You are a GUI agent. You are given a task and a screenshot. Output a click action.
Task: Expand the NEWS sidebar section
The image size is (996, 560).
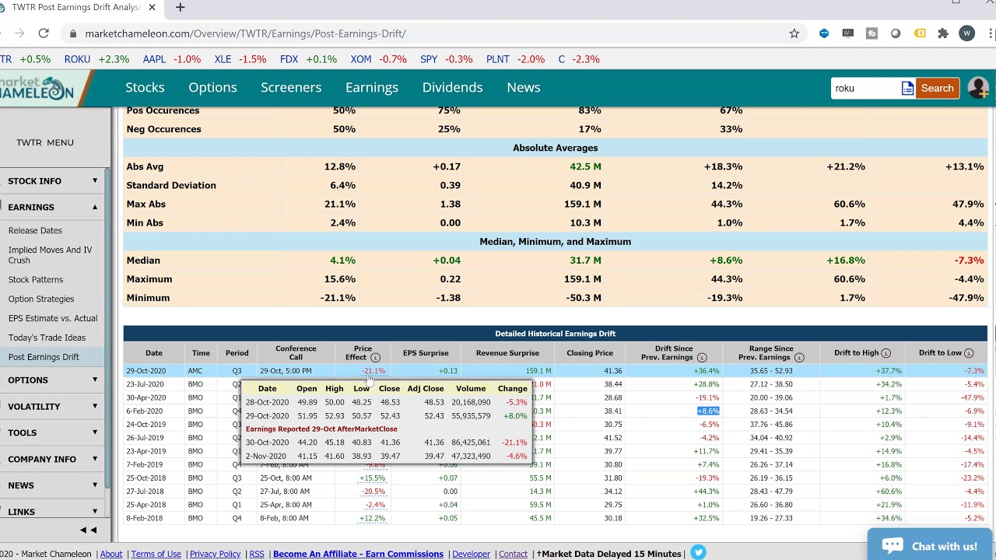click(53, 485)
